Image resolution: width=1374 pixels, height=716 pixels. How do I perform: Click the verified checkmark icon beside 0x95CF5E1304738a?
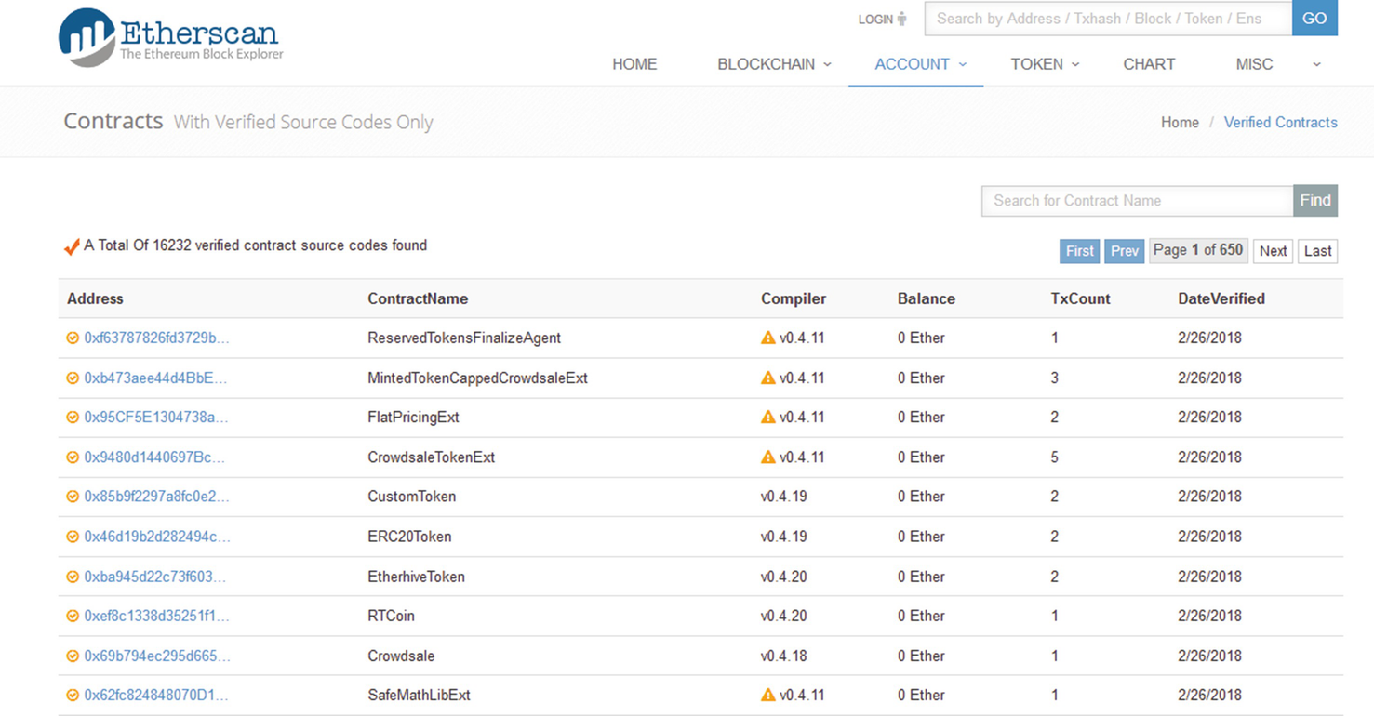73,418
